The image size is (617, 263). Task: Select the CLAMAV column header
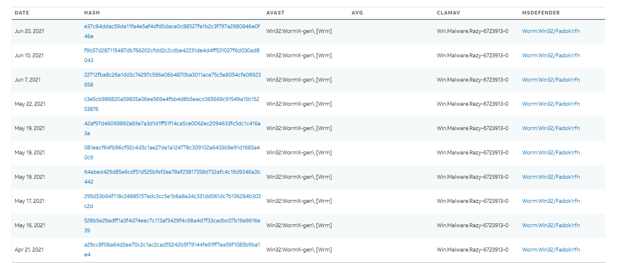click(448, 13)
